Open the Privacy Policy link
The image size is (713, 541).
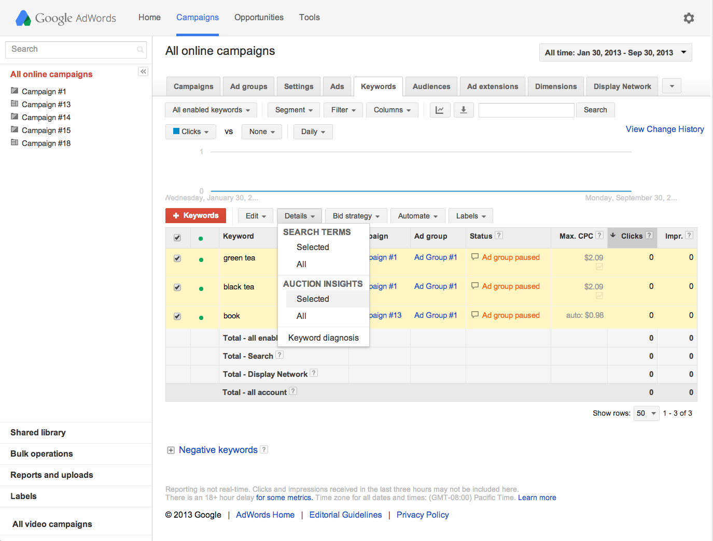click(x=423, y=515)
